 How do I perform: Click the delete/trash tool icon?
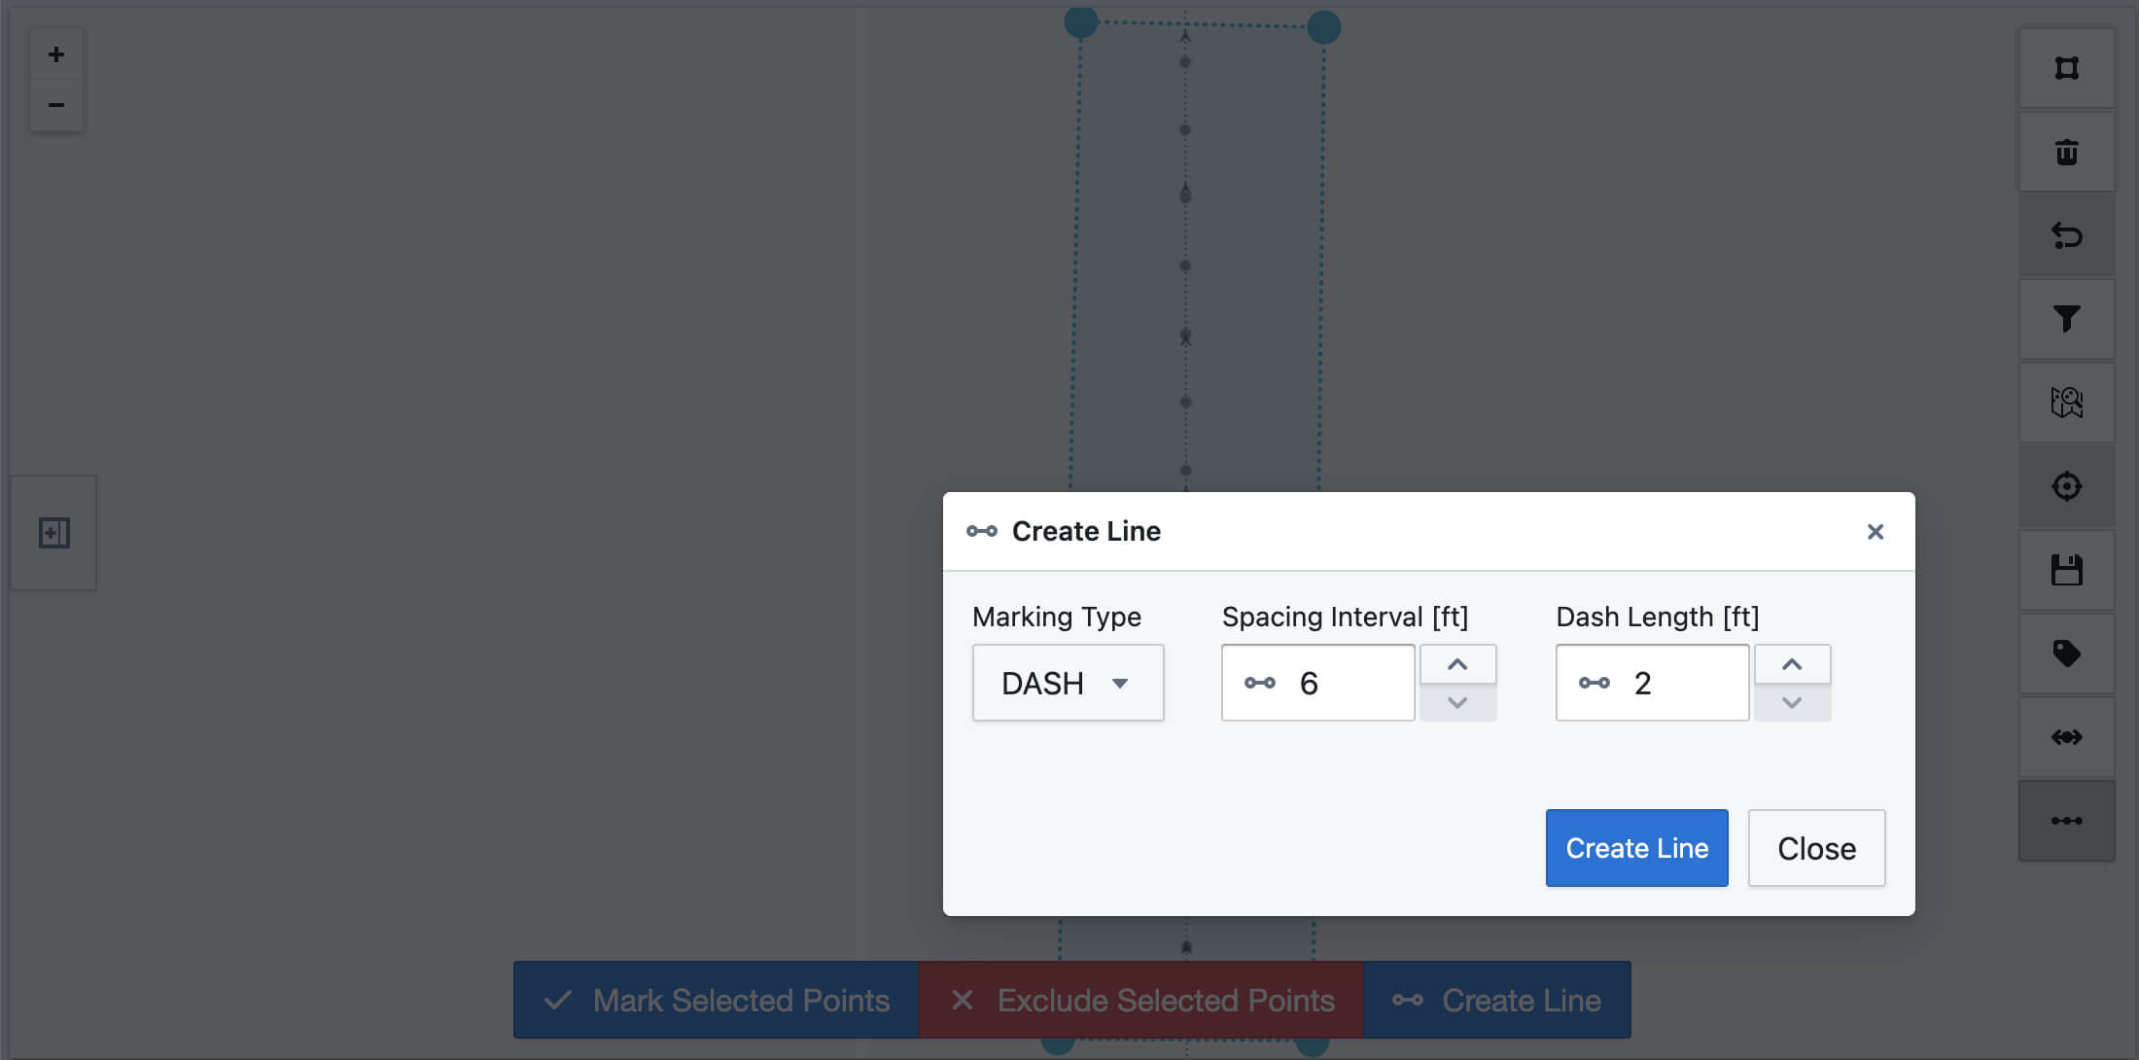2068,150
